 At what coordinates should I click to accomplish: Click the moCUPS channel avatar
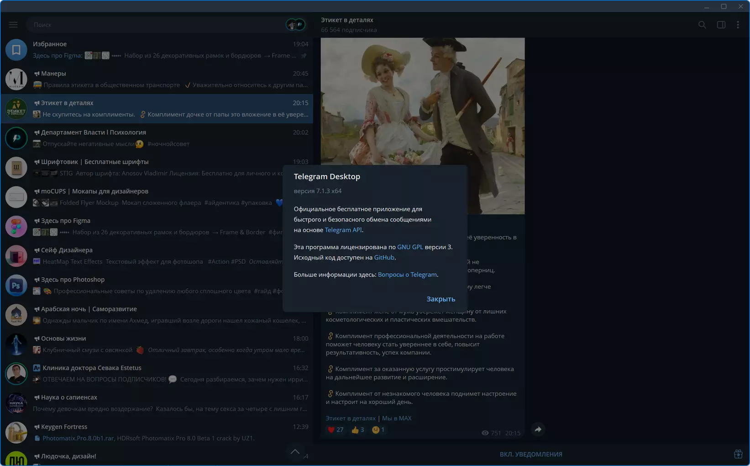[x=16, y=197]
